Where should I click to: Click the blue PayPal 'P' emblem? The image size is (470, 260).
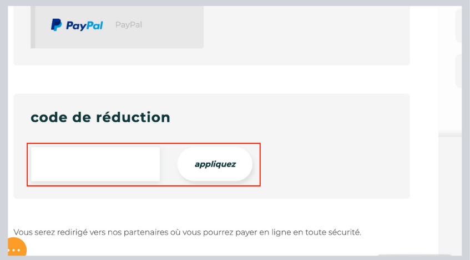[x=56, y=25]
